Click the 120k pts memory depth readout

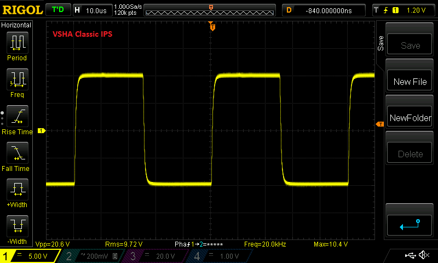pyautogui.click(x=125, y=13)
